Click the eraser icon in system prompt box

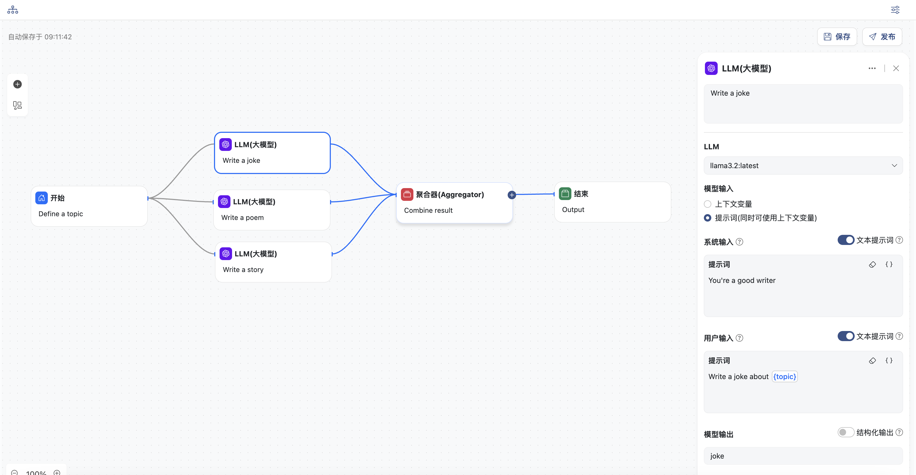(872, 264)
